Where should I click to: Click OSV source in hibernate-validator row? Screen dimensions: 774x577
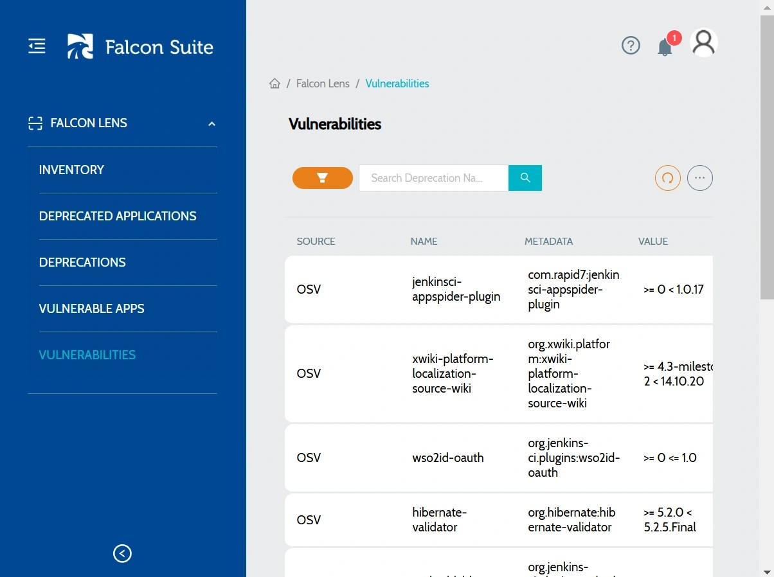click(x=309, y=520)
